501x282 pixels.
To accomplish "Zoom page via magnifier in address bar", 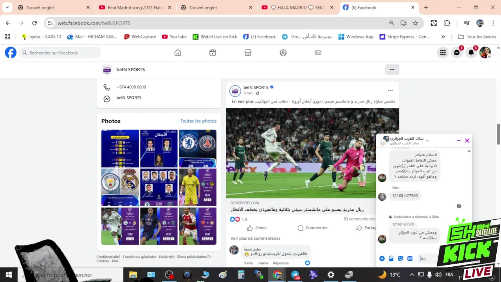I will [x=392, y=23].
